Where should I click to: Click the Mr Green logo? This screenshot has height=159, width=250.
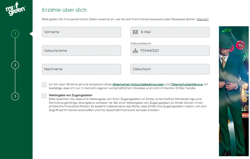click(x=15, y=9)
